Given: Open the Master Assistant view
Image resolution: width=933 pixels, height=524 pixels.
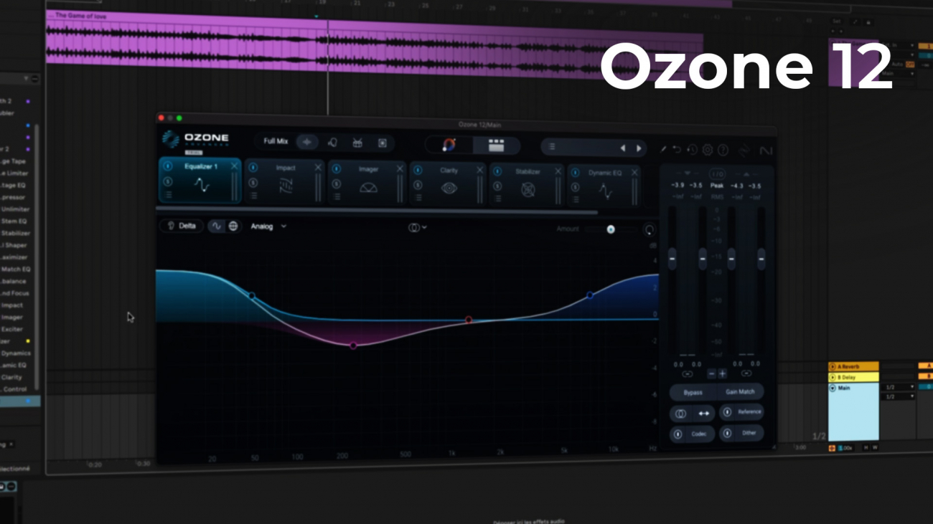Looking at the screenshot, I should pyautogui.click(x=449, y=145).
